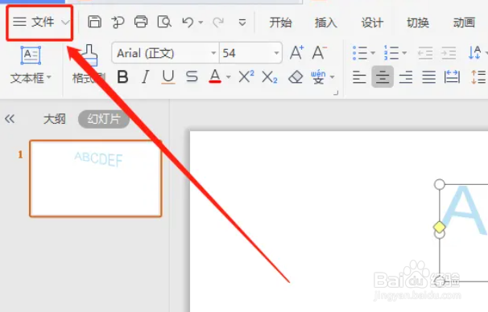
Task: Expand the phonetic guide dropdown arrow
Action: pyautogui.click(x=332, y=76)
